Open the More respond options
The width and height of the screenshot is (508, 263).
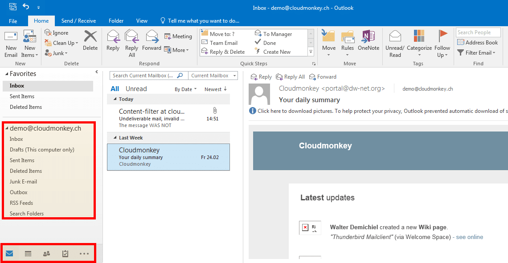pyautogui.click(x=176, y=50)
